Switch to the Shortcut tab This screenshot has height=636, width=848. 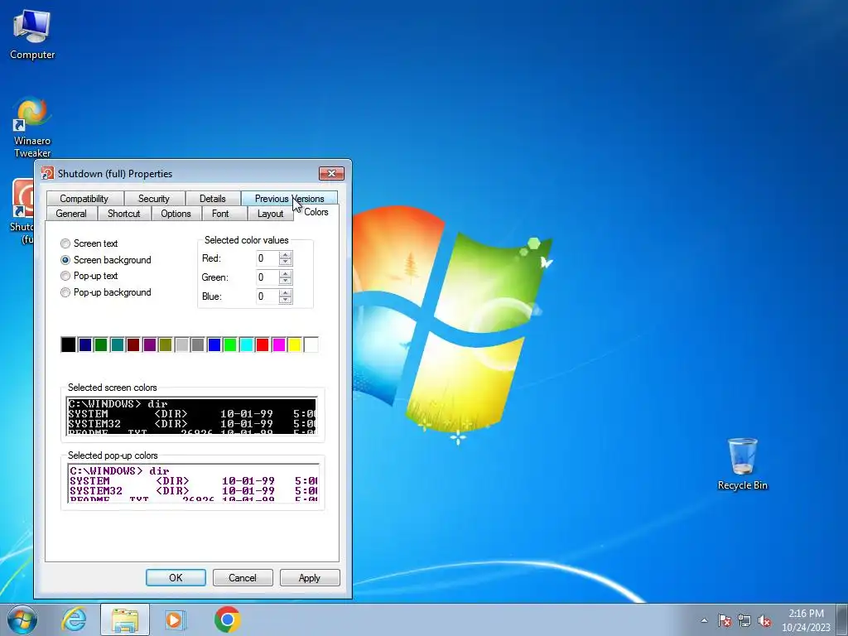point(124,214)
